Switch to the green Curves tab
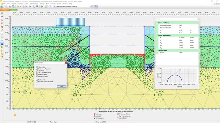Image resolution: width=220 pixels, height=123 pixels. point(14,10)
